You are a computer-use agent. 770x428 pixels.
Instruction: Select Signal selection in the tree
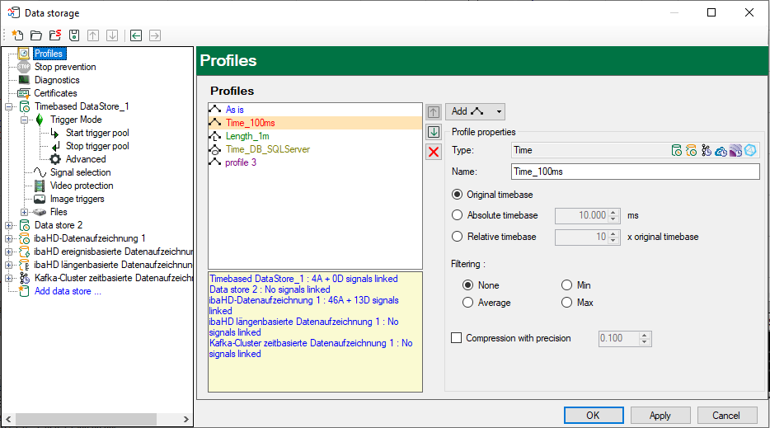(x=80, y=172)
